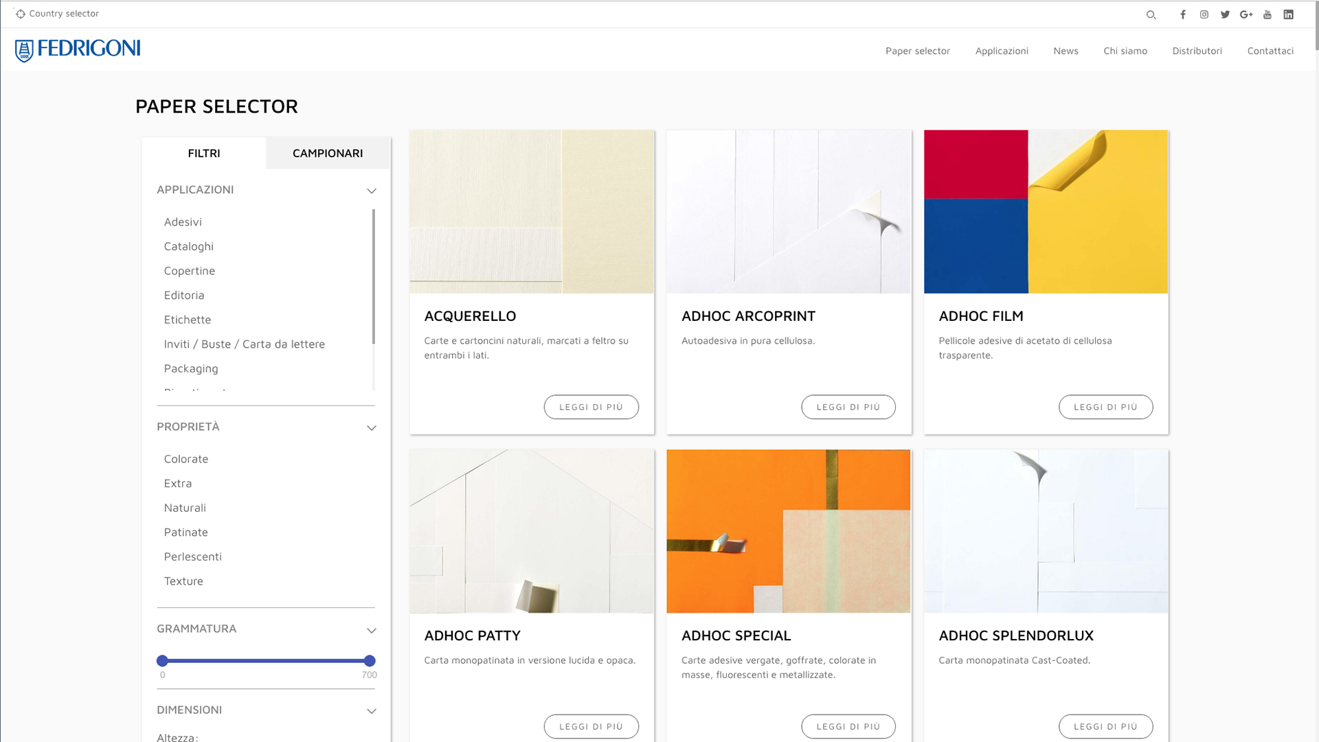Filter by Etichette application
The width and height of the screenshot is (1319, 742).
click(188, 319)
